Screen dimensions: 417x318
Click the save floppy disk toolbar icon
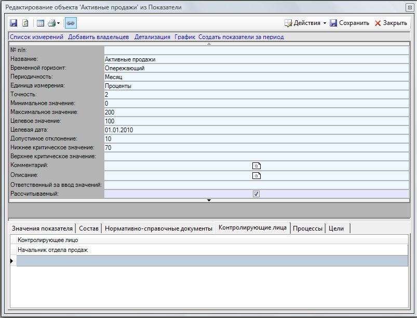point(14,23)
